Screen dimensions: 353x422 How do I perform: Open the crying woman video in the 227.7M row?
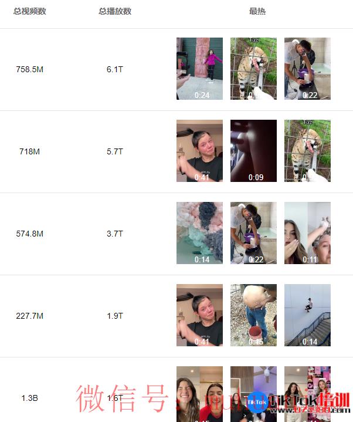click(x=199, y=315)
